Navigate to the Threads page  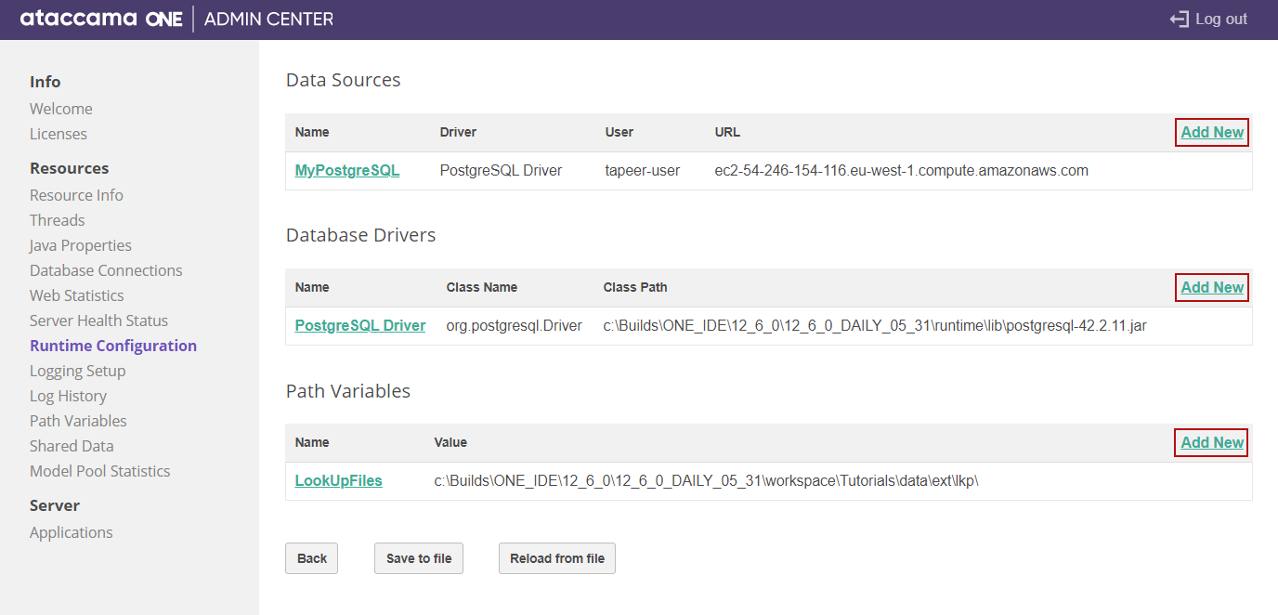pos(57,219)
